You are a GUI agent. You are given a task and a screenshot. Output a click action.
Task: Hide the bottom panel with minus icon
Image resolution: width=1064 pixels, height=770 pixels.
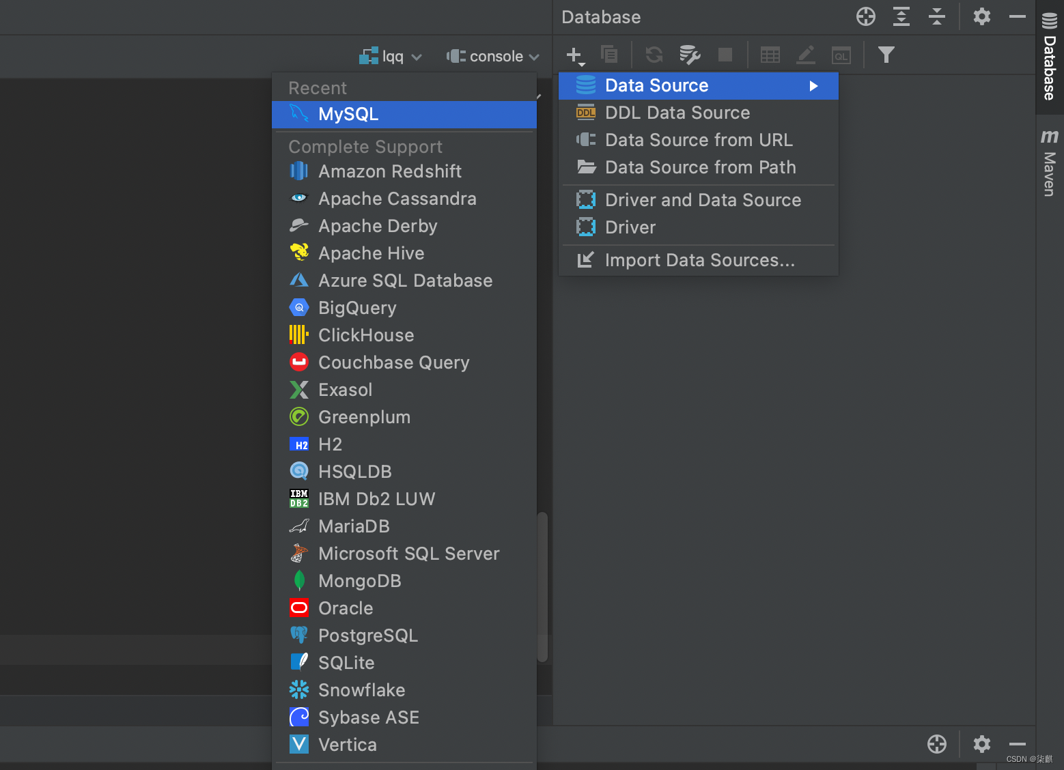point(1018,744)
